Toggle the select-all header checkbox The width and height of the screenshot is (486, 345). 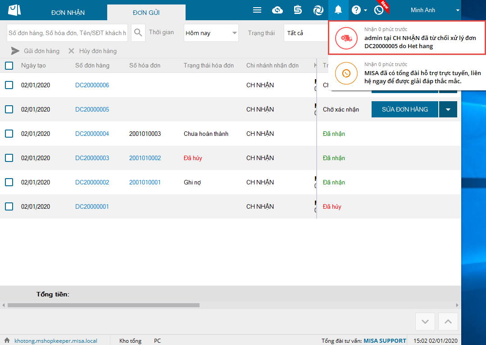pos(9,66)
